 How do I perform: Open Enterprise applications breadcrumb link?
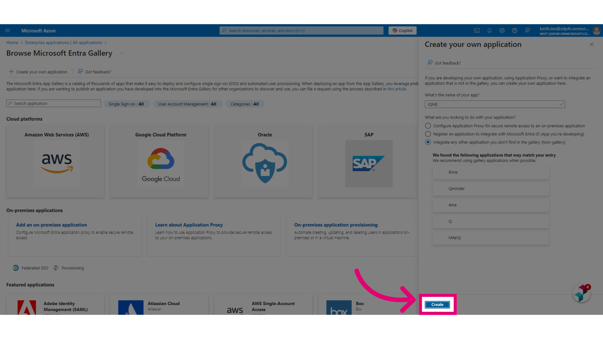coord(63,43)
